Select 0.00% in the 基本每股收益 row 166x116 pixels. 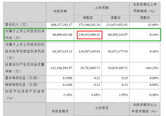154,78
